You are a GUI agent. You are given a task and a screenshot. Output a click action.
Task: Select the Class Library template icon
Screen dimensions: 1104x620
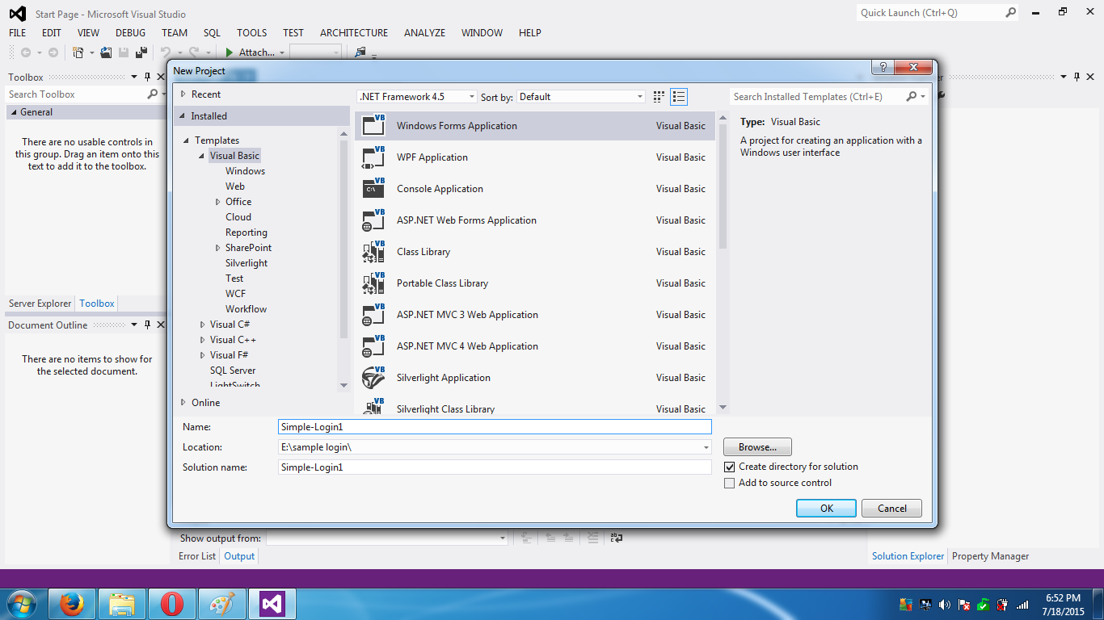tap(373, 251)
